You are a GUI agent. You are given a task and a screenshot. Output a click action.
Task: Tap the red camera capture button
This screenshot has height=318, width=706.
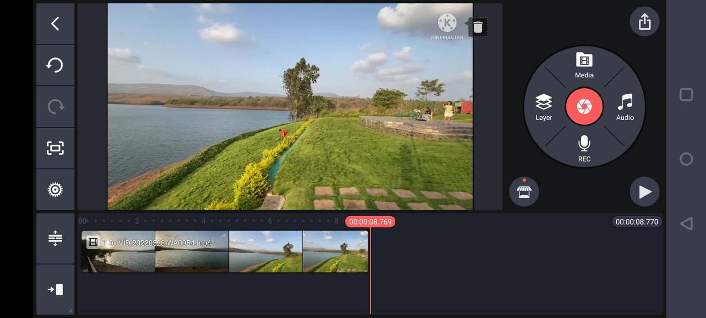click(584, 107)
